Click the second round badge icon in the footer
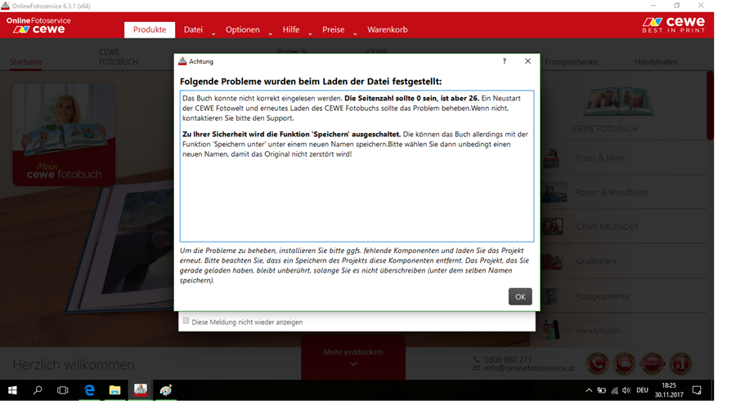 coord(624,363)
